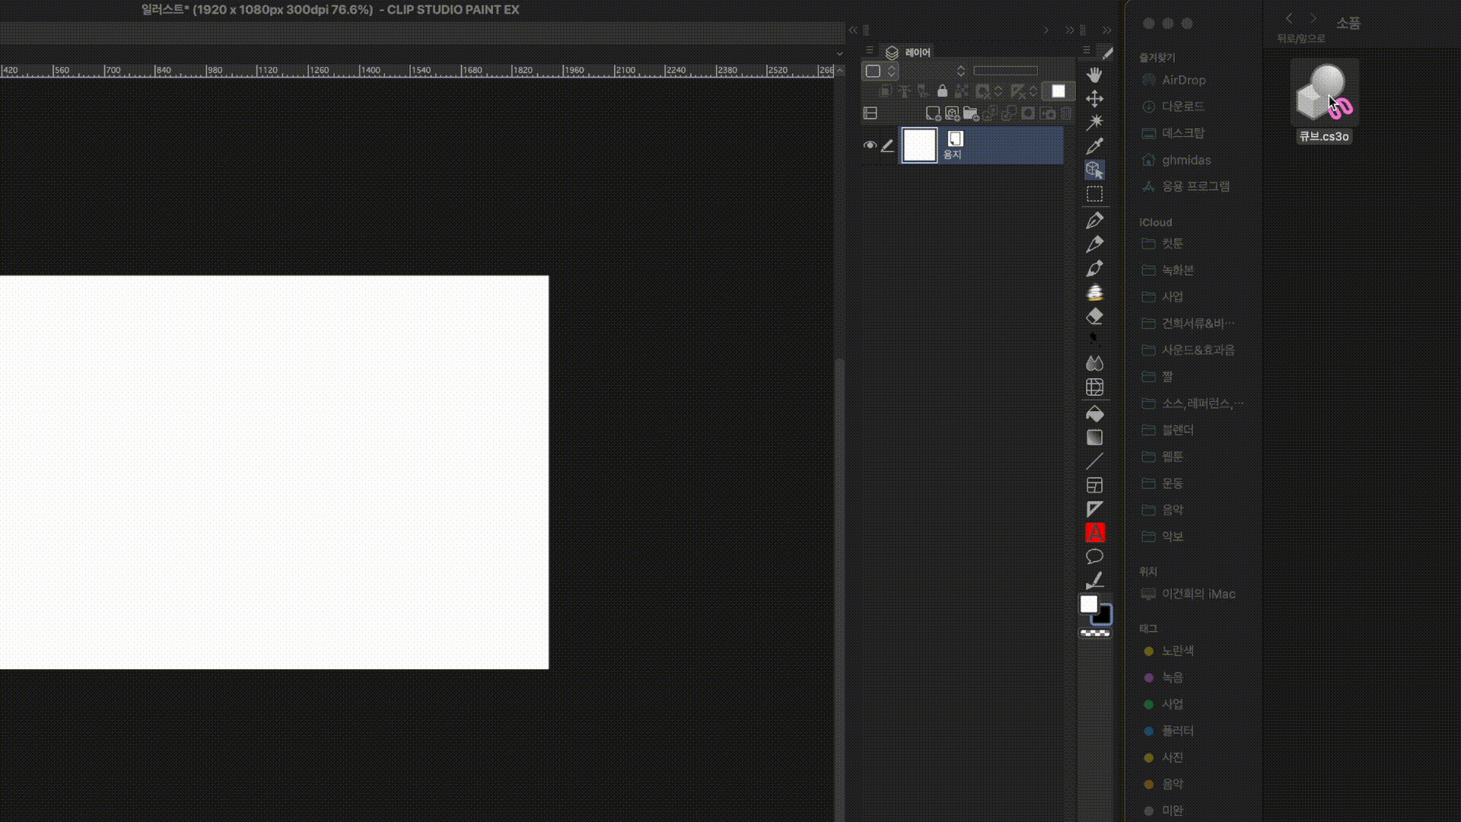Select the Eyedropper tool
1461x822 pixels.
tap(1094, 145)
